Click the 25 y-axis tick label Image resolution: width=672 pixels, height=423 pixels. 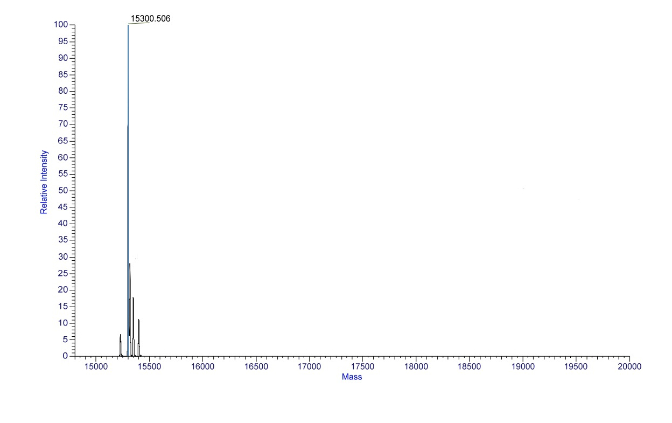[63, 273]
